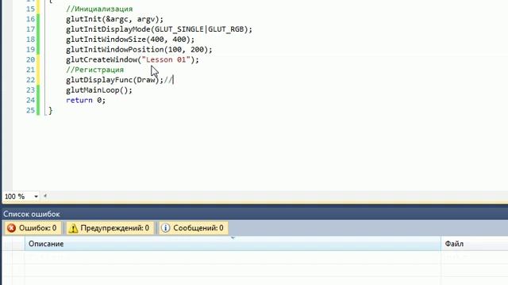Screen dimensions: 508x285
Task: Sort by the Описание column header
Action: pos(233,244)
